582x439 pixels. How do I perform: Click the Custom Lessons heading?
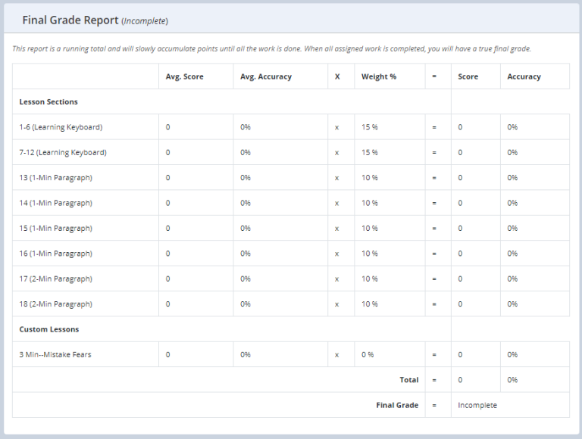(x=48, y=329)
